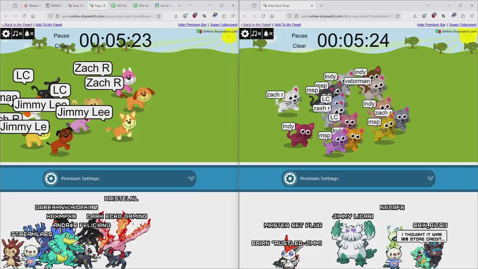The image size is (478, 269).
Task: Open Firefox View in Kitty browser window
Action: [x=254, y=6]
